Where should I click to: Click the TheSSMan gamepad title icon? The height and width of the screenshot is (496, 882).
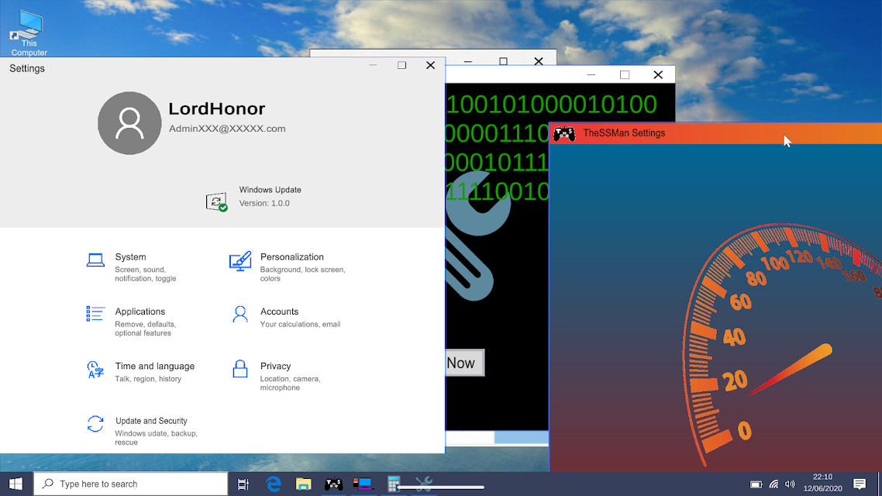pyautogui.click(x=564, y=133)
